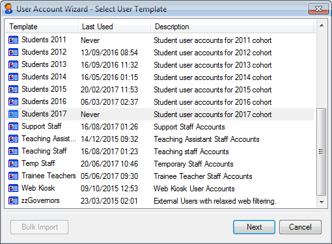Screen dimensions: 332x244
Task: Select the Students 2013 template name
Action: [x=44, y=64]
